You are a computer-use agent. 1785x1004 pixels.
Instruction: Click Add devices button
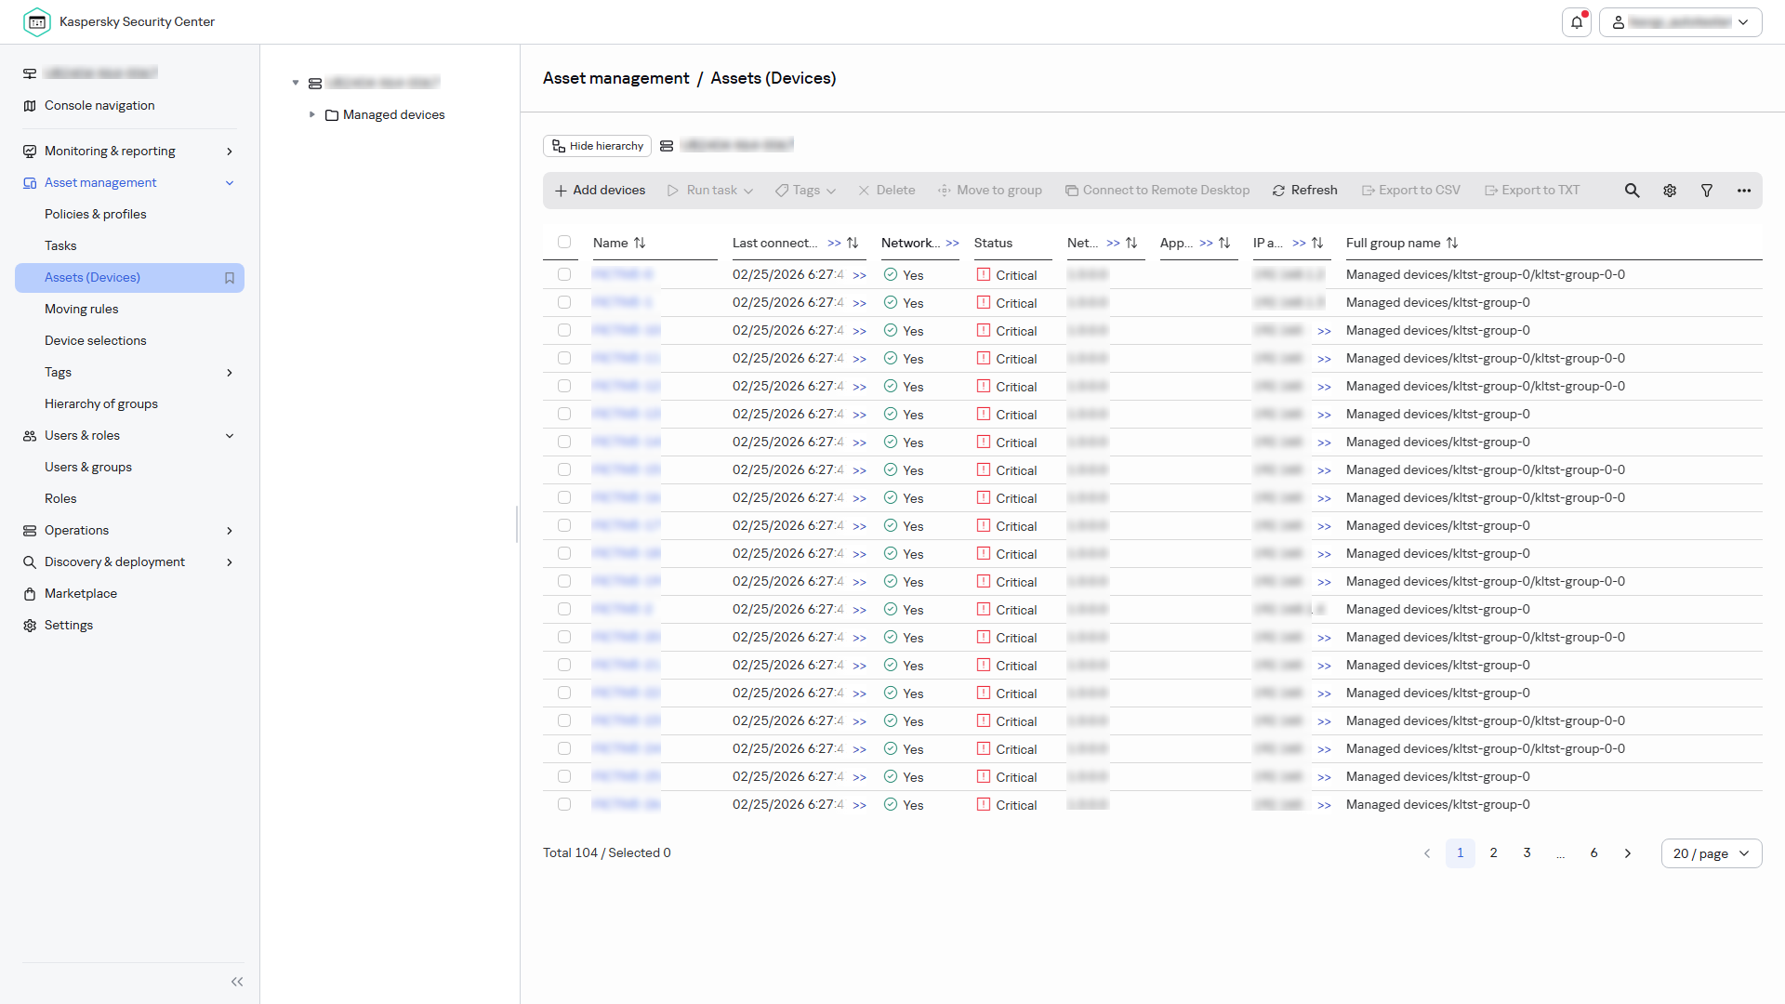600,191
